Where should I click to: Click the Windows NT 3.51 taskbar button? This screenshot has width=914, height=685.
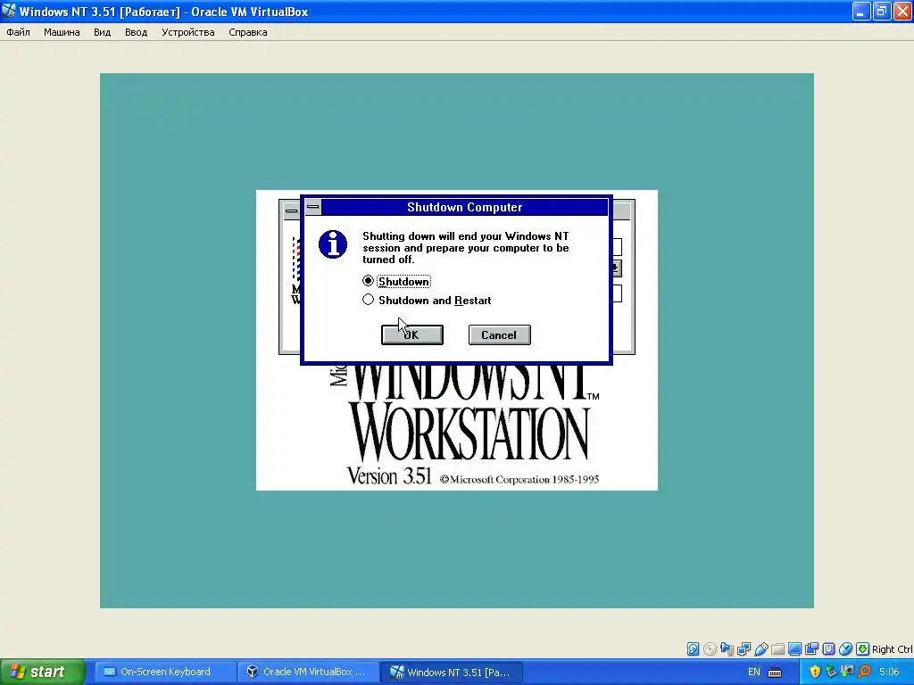click(451, 672)
